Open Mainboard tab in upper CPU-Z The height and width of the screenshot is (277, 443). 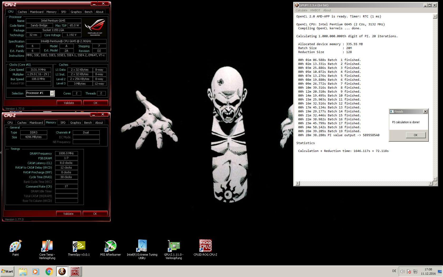37,12
